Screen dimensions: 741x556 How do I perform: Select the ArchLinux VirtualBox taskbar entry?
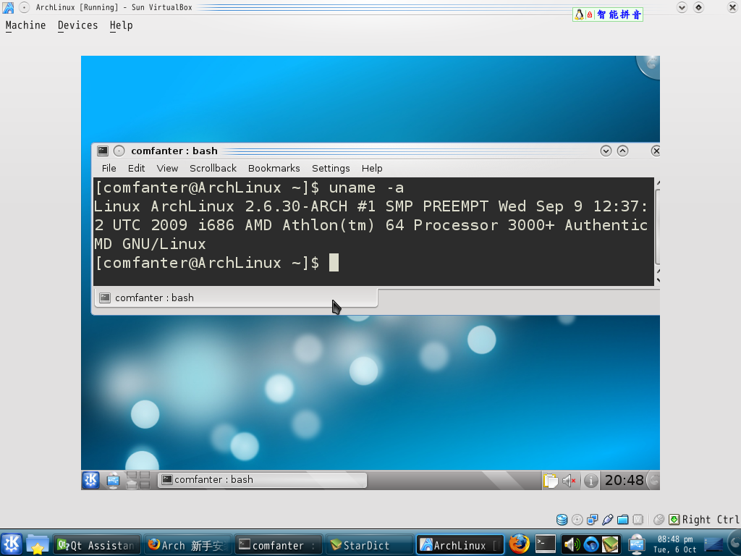click(x=460, y=545)
